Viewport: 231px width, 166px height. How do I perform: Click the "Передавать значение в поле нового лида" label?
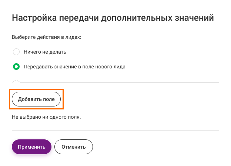(x=74, y=67)
